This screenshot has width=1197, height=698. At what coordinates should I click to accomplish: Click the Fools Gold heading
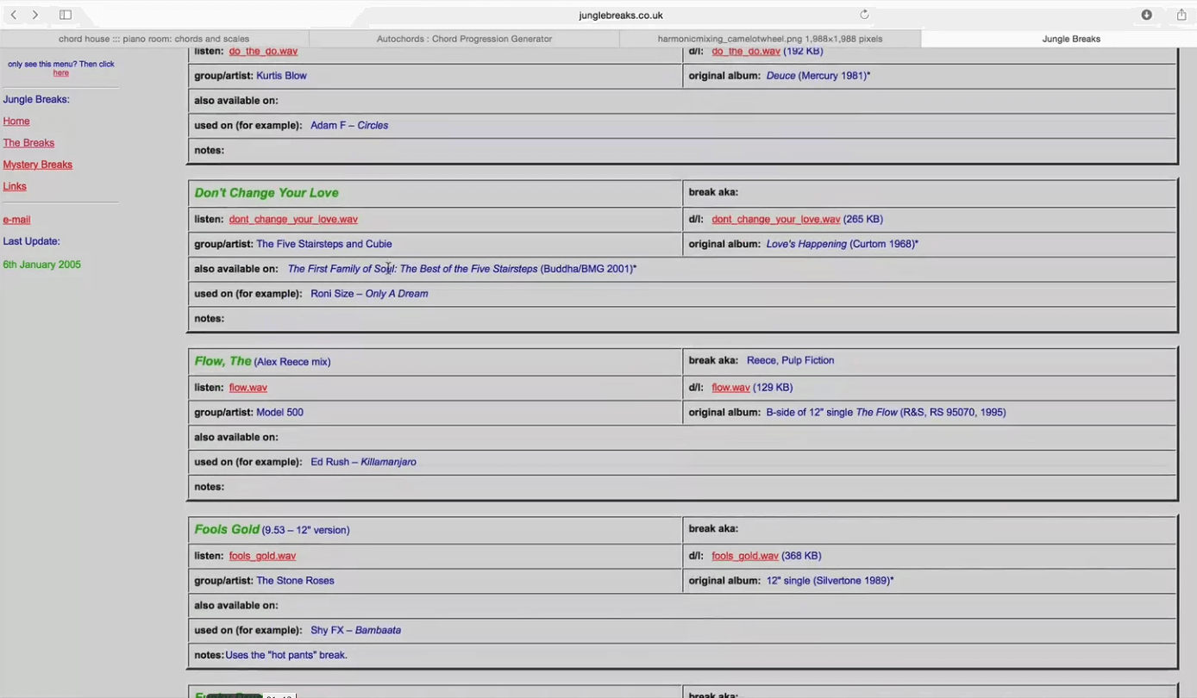tap(227, 529)
